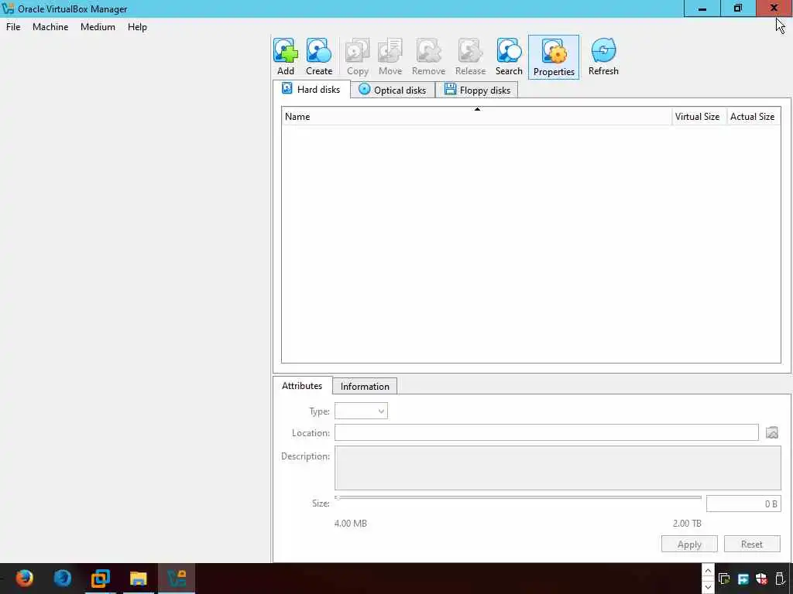This screenshot has height=594, width=793.
Task: Select the Attributes tab
Action: pos(302,386)
